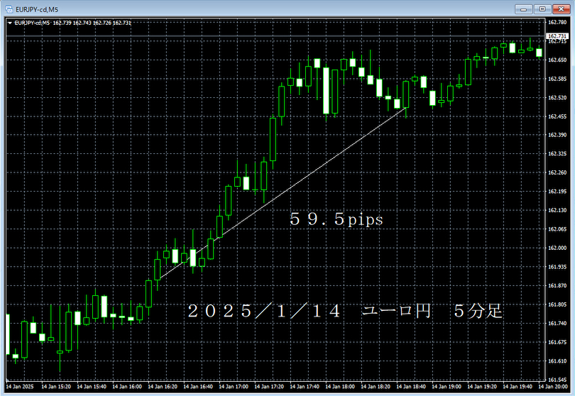Click the 14 Jan 19:40 time label

coord(517,387)
